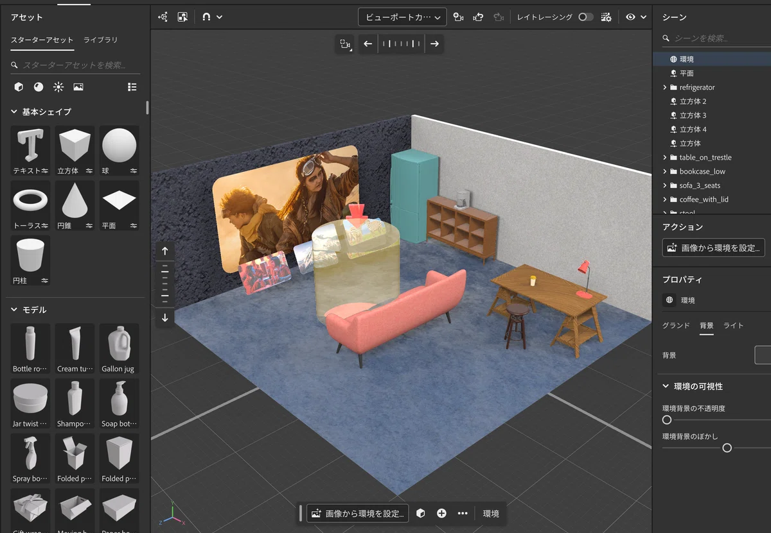Click the add camera icon
Image resolution: width=771 pixels, height=533 pixels.
click(x=458, y=17)
